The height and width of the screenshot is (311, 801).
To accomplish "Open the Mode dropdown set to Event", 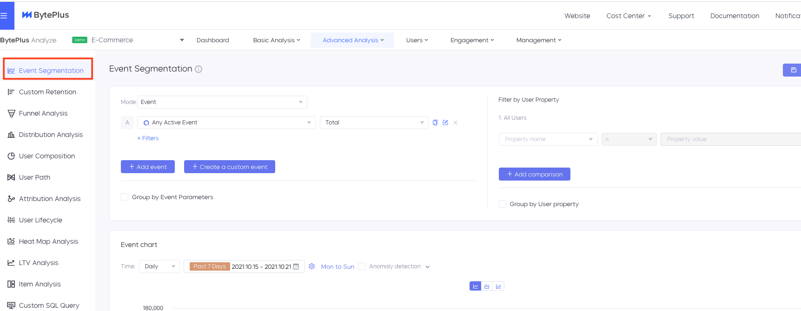I will 222,102.
